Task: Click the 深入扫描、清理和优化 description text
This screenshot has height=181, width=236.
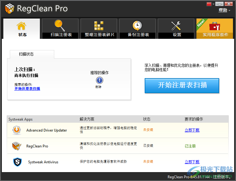Action: tap(181, 67)
